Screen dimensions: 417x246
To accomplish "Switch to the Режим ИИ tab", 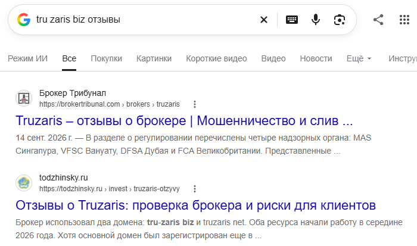I will [27, 58].
